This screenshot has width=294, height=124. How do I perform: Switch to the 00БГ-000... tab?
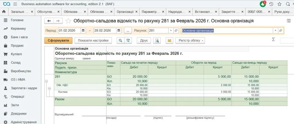[256, 11]
